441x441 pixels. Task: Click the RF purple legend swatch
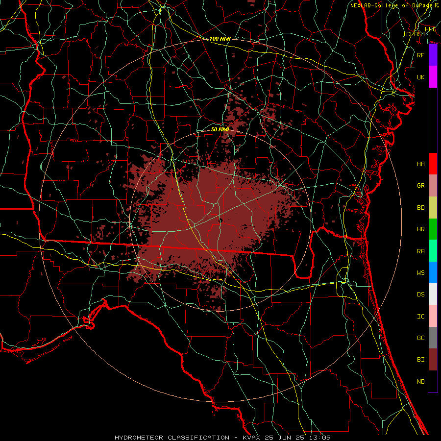(433, 55)
